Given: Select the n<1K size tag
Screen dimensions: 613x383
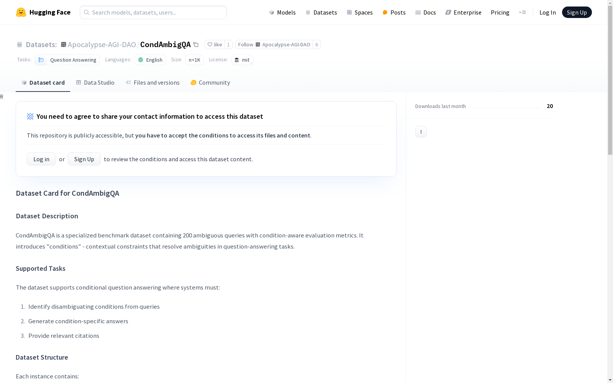Looking at the screenshot, I should (x=195, y=60).
